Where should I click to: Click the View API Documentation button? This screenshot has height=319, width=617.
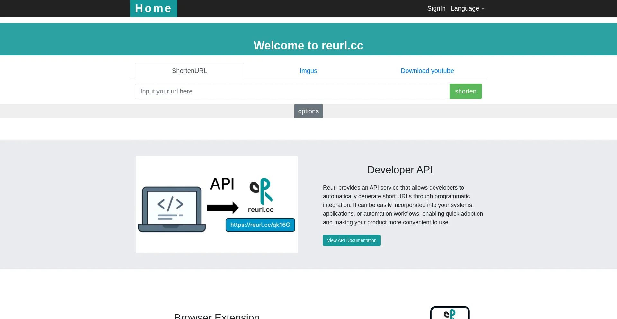(352, 240)
